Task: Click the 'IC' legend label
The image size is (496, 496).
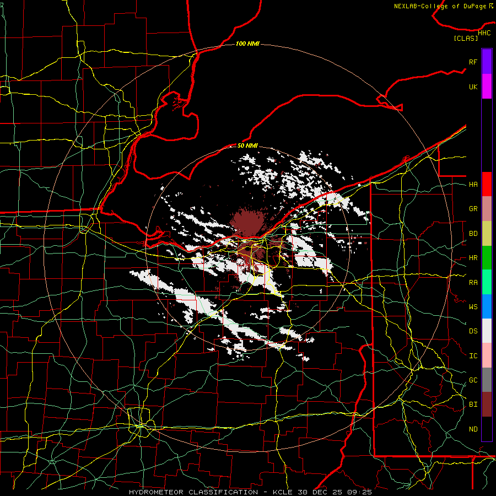Action: pos(473,356)
